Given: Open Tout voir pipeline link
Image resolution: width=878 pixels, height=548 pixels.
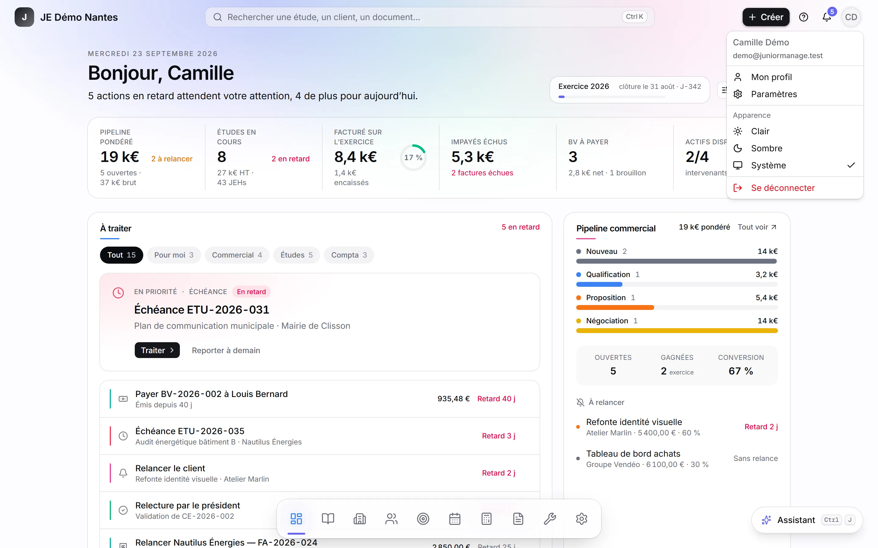Looking at the screenshot, I should 757,227.
